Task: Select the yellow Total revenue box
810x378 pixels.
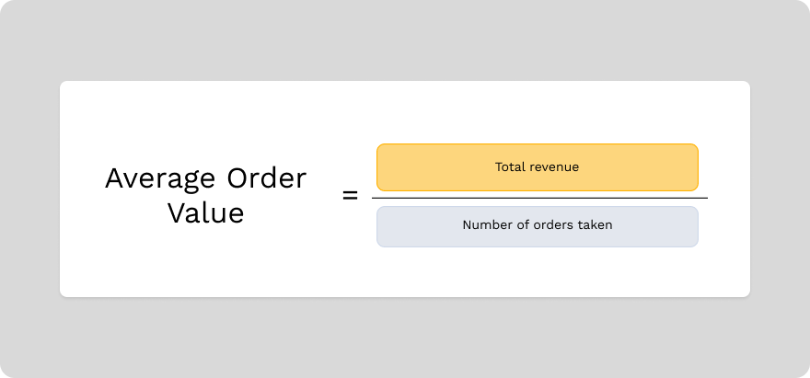Action: (537, 166)
